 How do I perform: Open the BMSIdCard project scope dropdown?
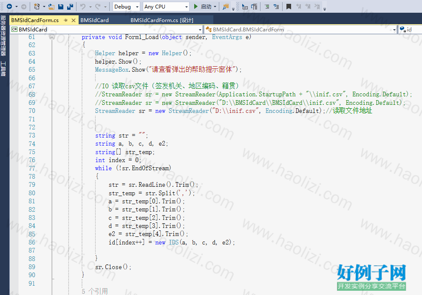106,30
